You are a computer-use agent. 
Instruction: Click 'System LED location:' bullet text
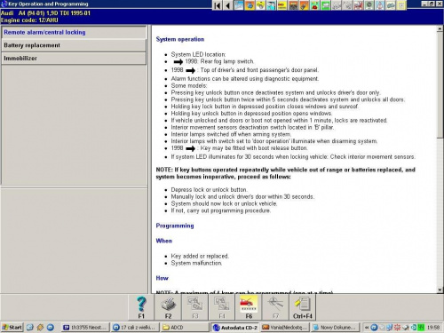click(198, 54)
